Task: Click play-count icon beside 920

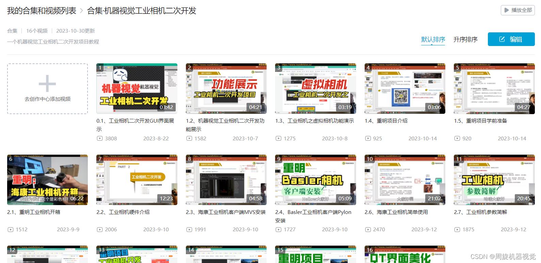Action: pyautogui.click(x=457, y=138)
